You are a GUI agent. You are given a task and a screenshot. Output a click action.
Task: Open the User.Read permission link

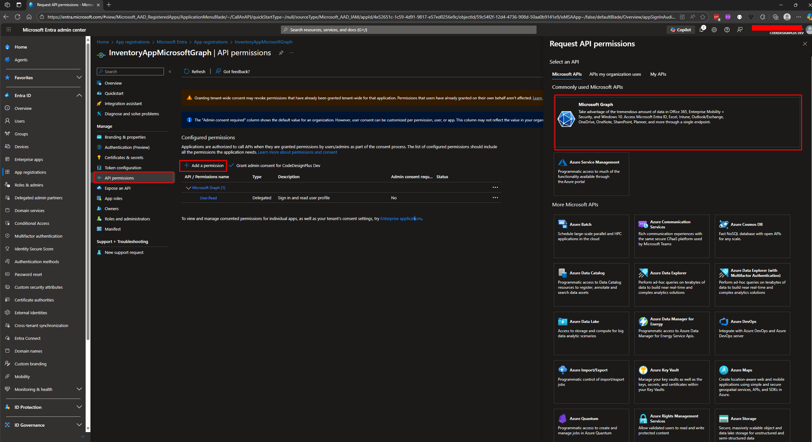(x=208, y=198)
